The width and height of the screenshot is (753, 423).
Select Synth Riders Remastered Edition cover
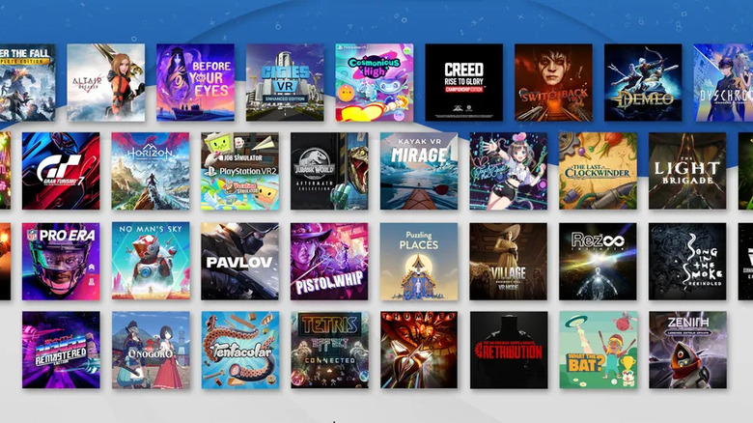(x=61, y=350)
